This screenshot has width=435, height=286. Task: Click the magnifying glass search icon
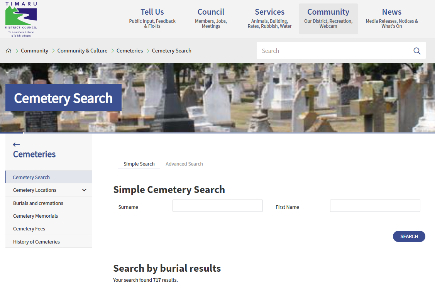(x=417, y=51)
